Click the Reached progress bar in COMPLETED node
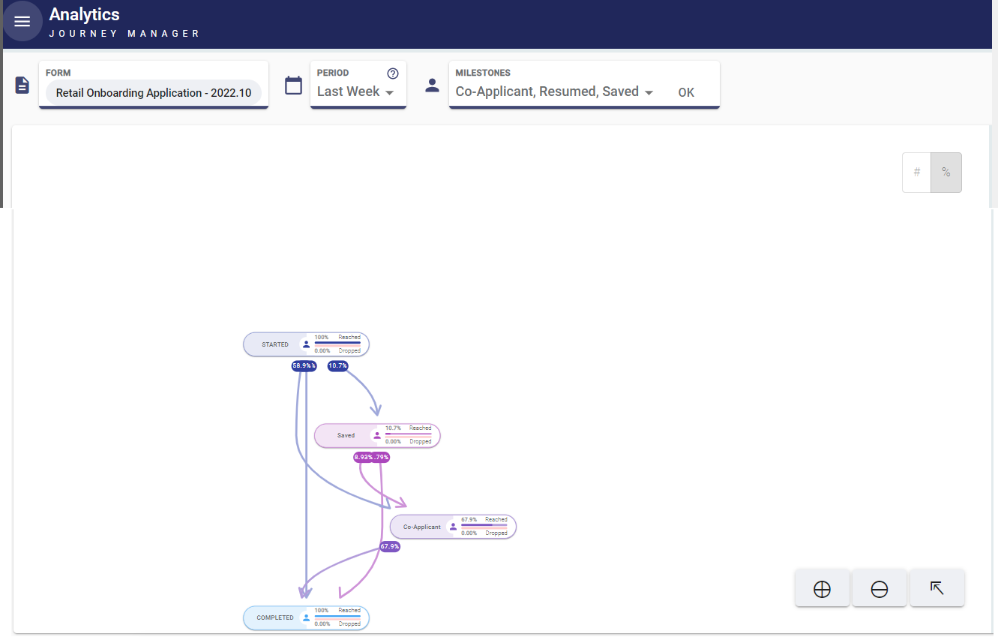998x637 pixels. [337, 615]
